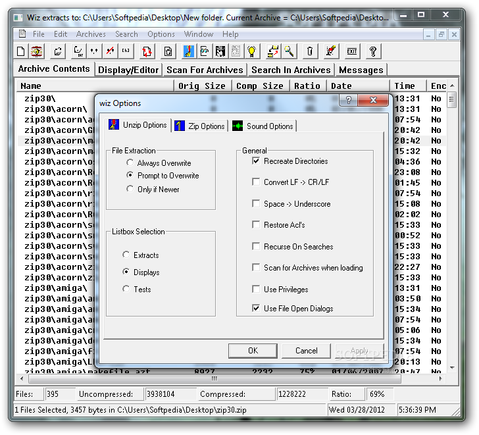This screenshot has height=435, width=479.
Task: Click the New blank document toolbar icon
Action: point(21,51)
